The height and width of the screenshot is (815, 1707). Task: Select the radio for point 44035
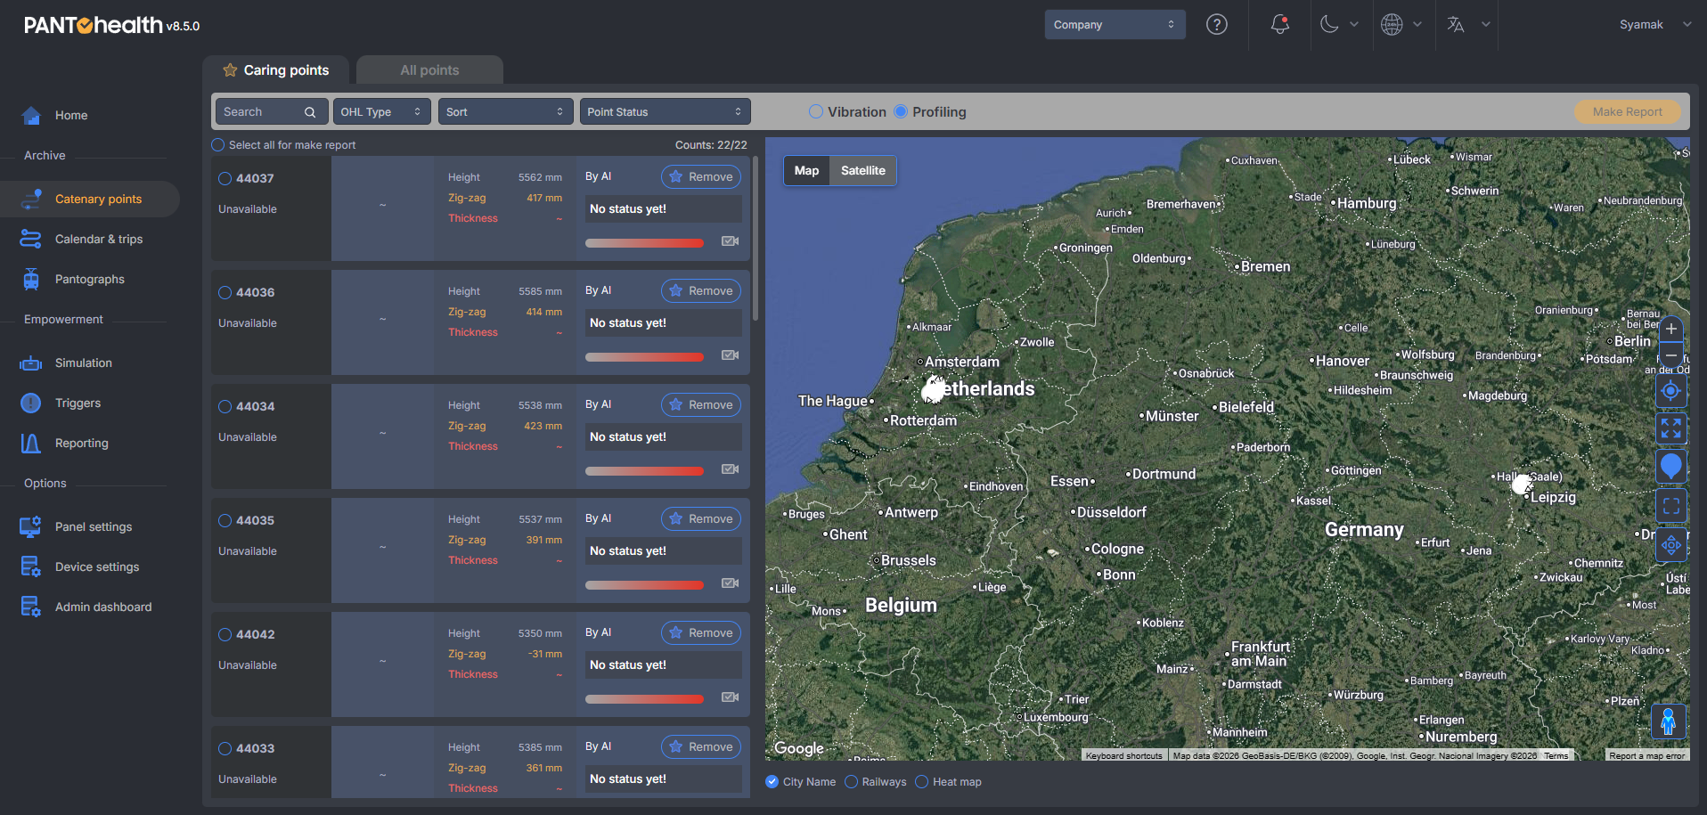pos(225,520)
